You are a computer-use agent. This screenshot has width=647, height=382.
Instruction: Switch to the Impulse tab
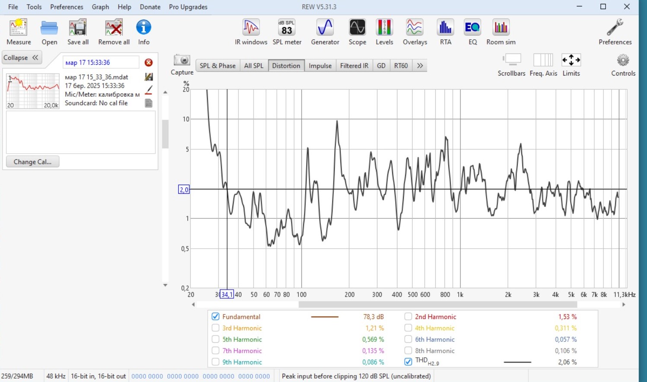point(320,66)
